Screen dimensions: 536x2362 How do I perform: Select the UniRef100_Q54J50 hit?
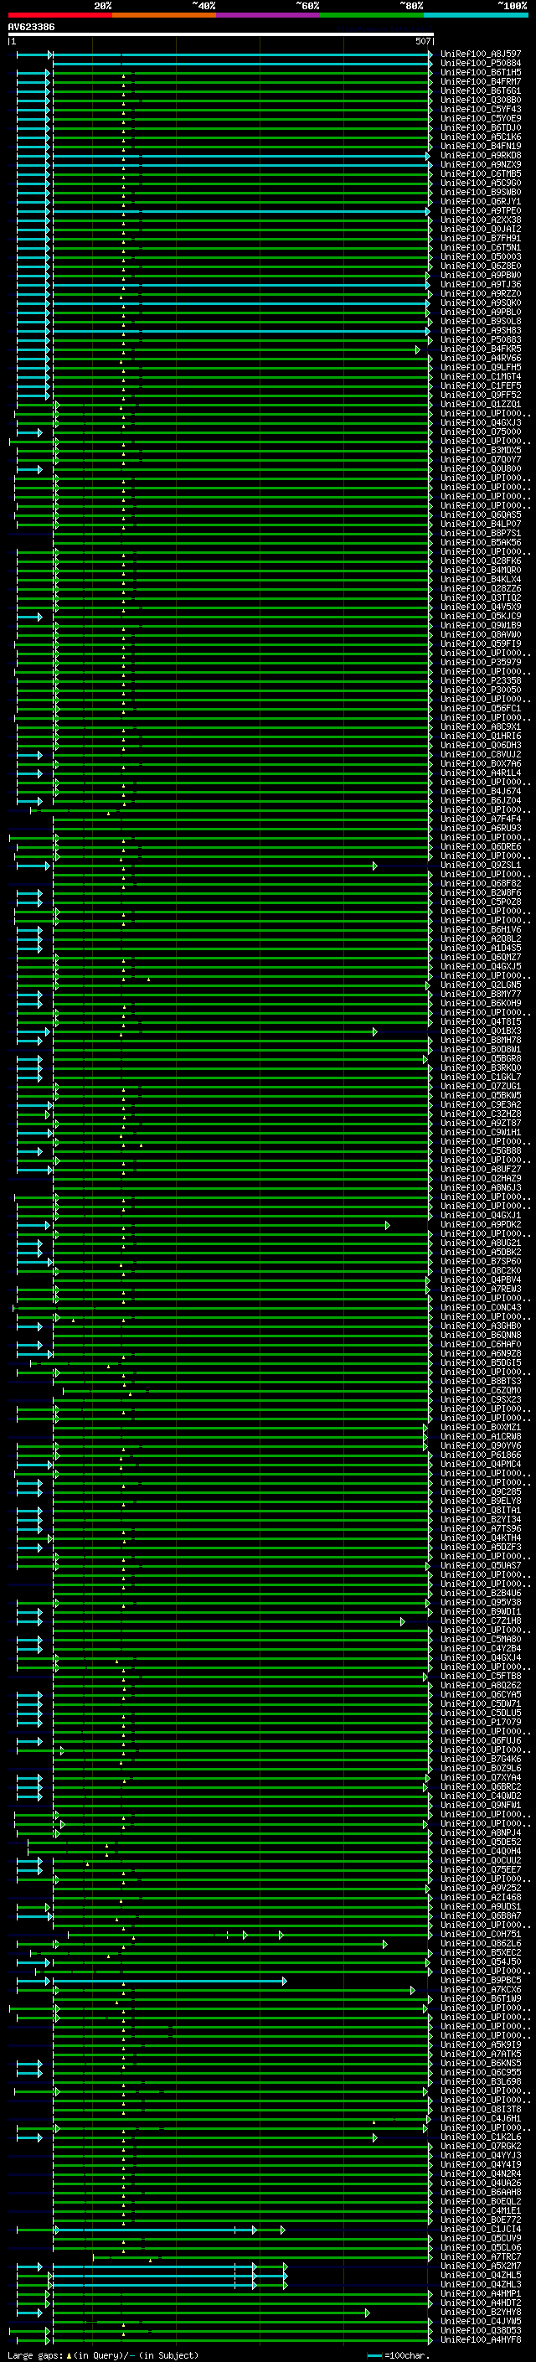point(481,1961)
